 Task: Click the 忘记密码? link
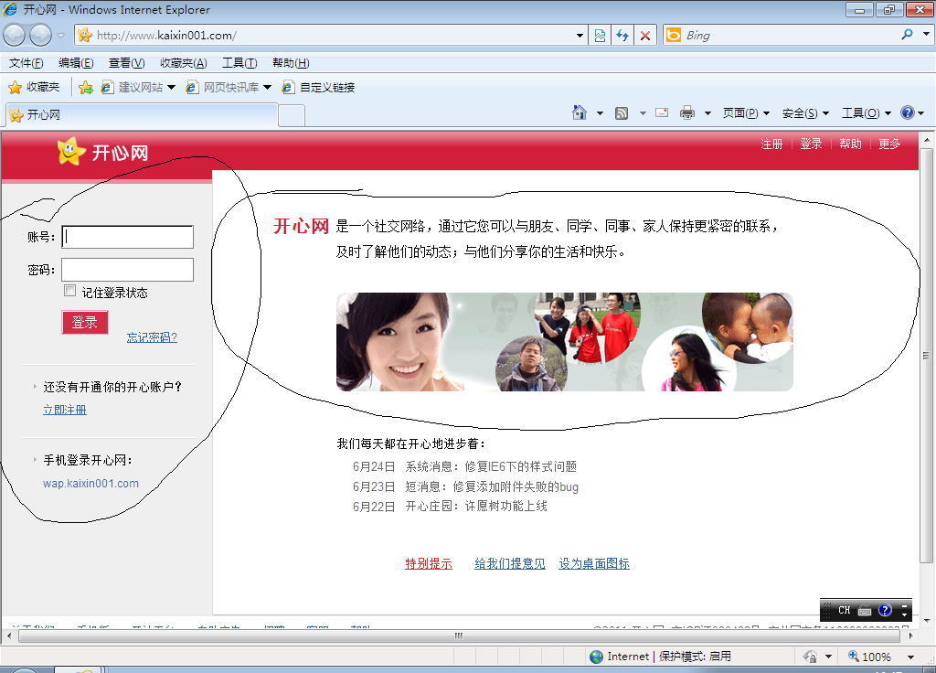(153, 337)
